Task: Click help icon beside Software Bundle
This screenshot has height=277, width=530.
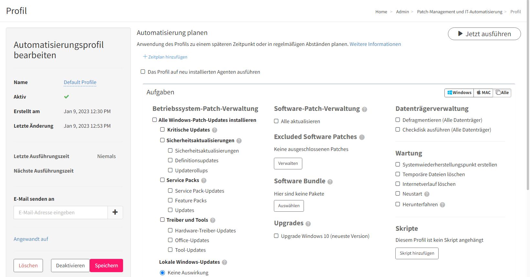Action: [x=330, y=182]
